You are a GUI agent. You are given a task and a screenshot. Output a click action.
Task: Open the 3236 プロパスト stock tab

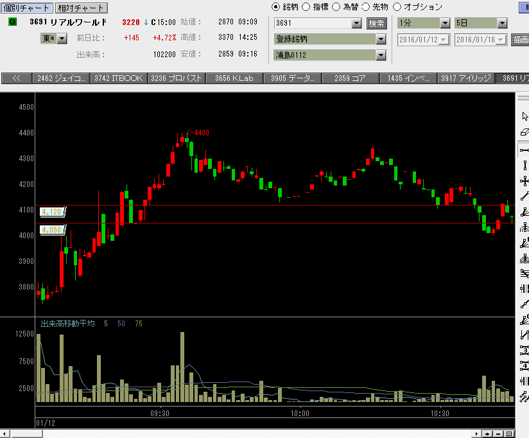177,78
